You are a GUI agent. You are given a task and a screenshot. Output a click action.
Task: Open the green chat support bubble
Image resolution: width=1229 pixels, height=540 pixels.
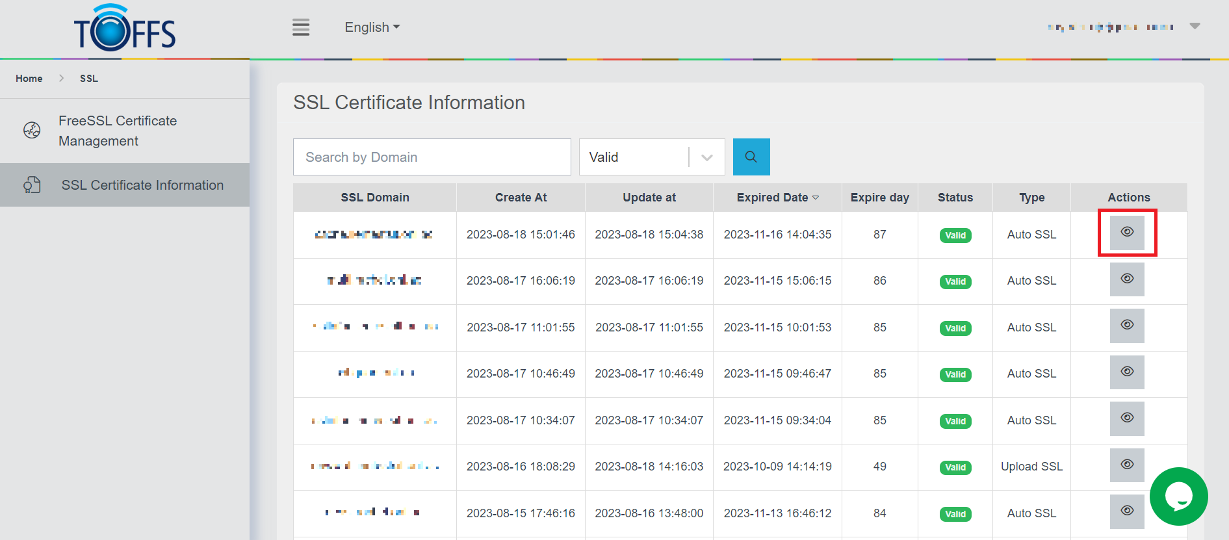point(1178,496)
